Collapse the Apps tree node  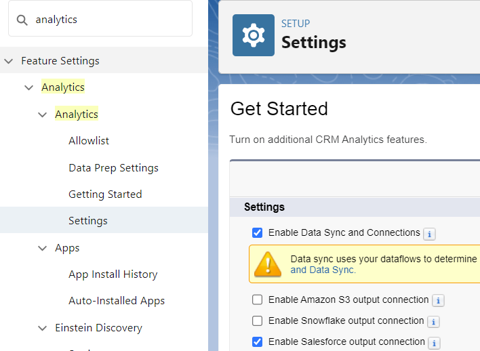43,248
